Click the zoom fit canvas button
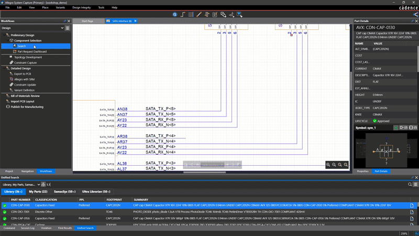Screen dimensions: 419x236 [339, 165]
